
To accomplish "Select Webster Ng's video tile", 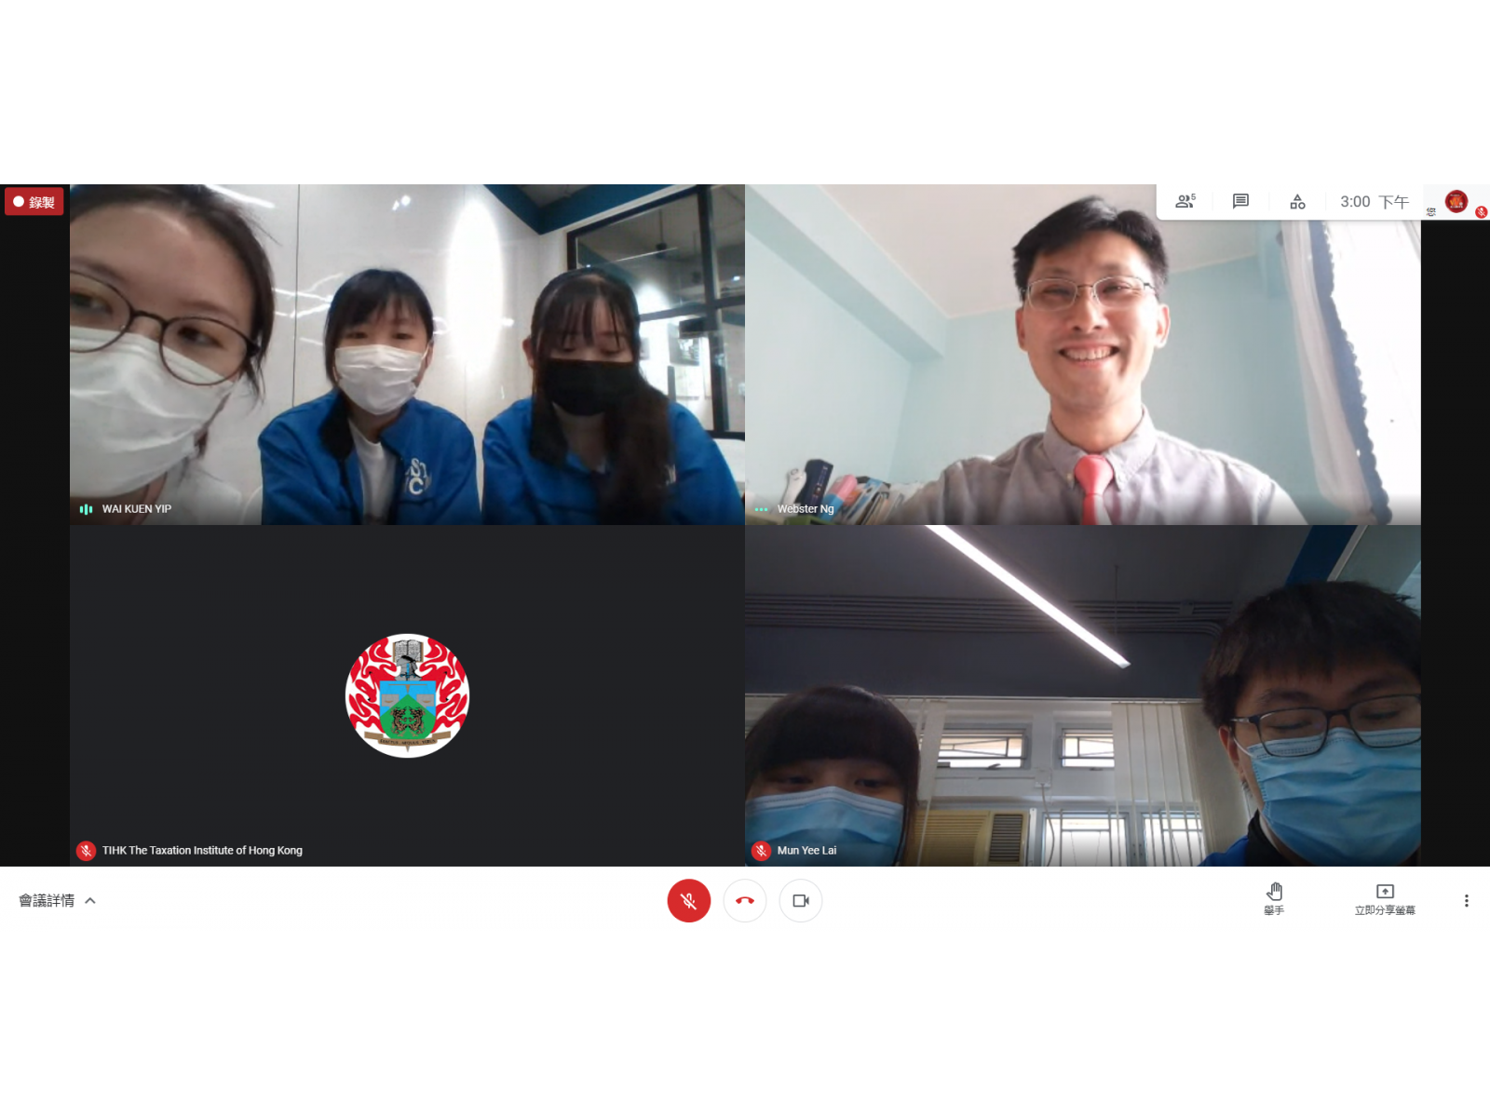I will pyautogui.click(x=1082, y=354).
